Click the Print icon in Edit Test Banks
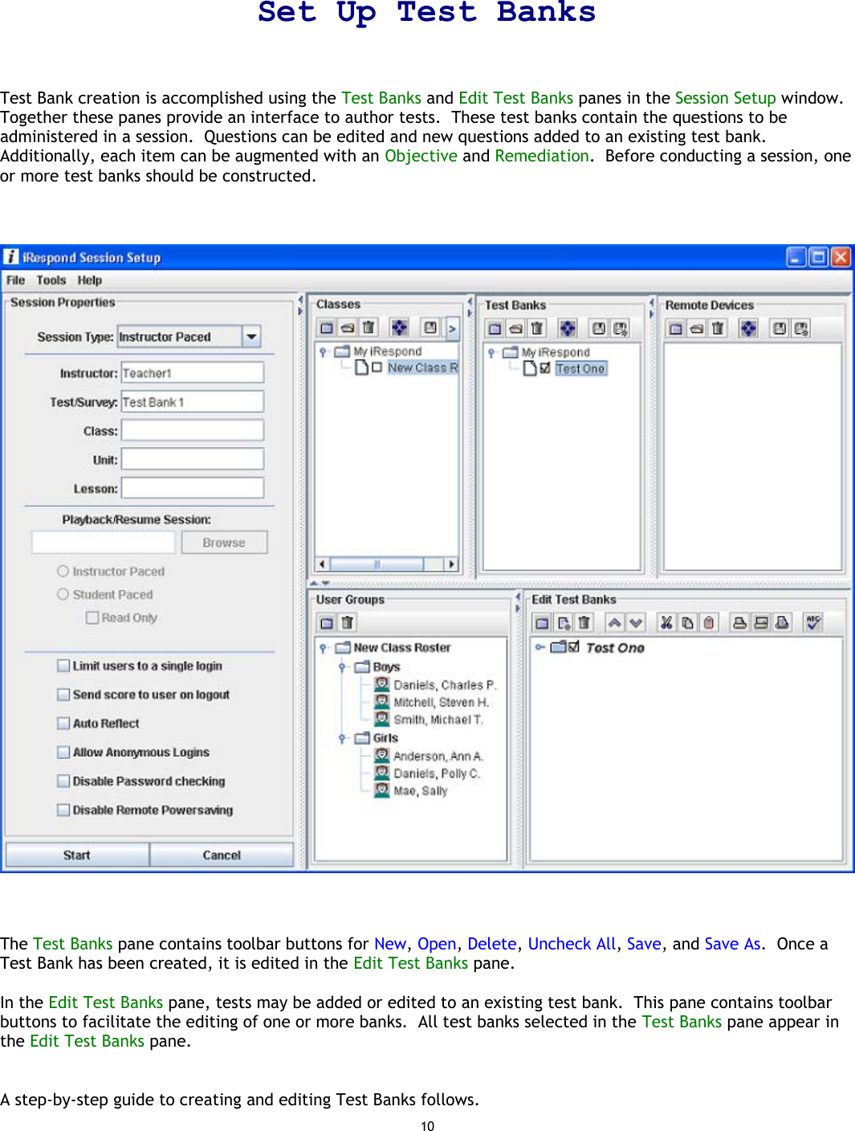Viewport: 855px width, 1131px height. pyautogui.click(x=739, y=623)
